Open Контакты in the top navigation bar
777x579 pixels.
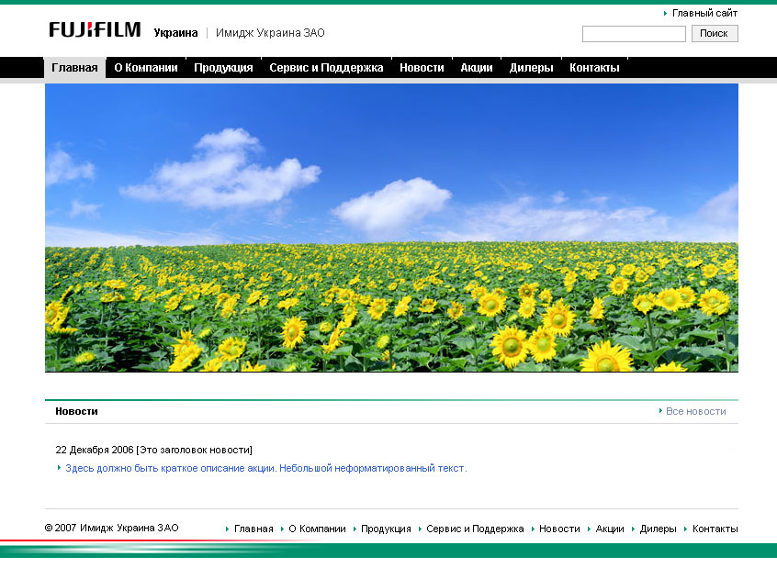point(594,68)
